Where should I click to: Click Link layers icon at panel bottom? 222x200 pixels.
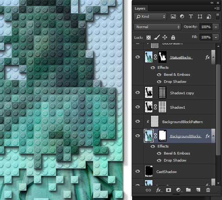[x=148, y=190]
